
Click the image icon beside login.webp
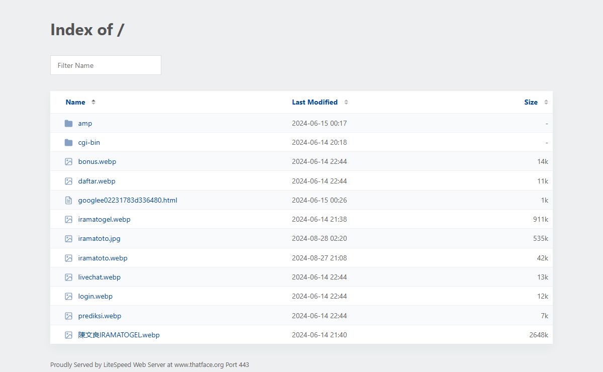[69, 297]
